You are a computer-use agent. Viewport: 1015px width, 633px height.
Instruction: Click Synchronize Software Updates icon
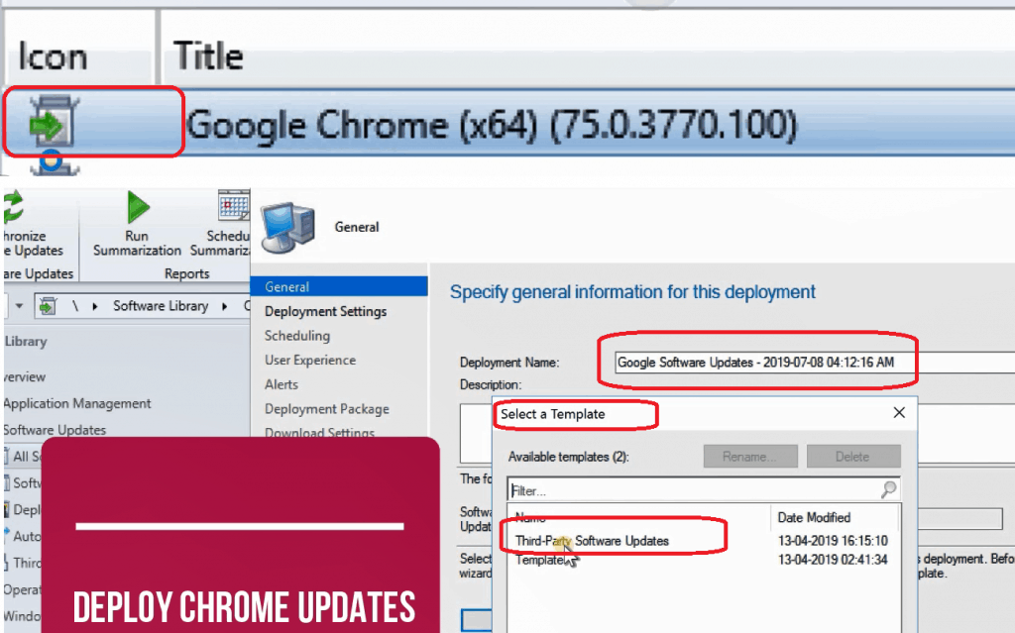(x=13, y=207)
